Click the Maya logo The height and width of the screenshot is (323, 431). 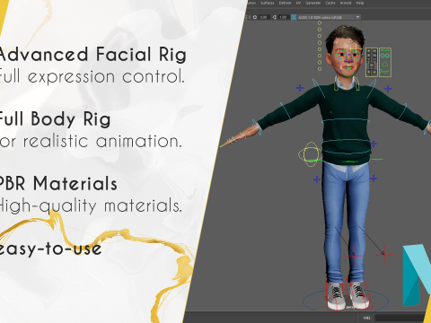click(x=417, y=275)
